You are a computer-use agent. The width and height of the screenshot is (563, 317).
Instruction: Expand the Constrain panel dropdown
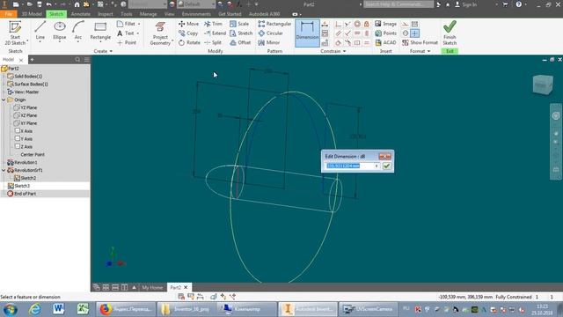333,51
